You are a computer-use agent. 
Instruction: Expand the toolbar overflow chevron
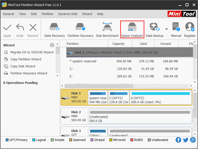(x=167, y=29)
